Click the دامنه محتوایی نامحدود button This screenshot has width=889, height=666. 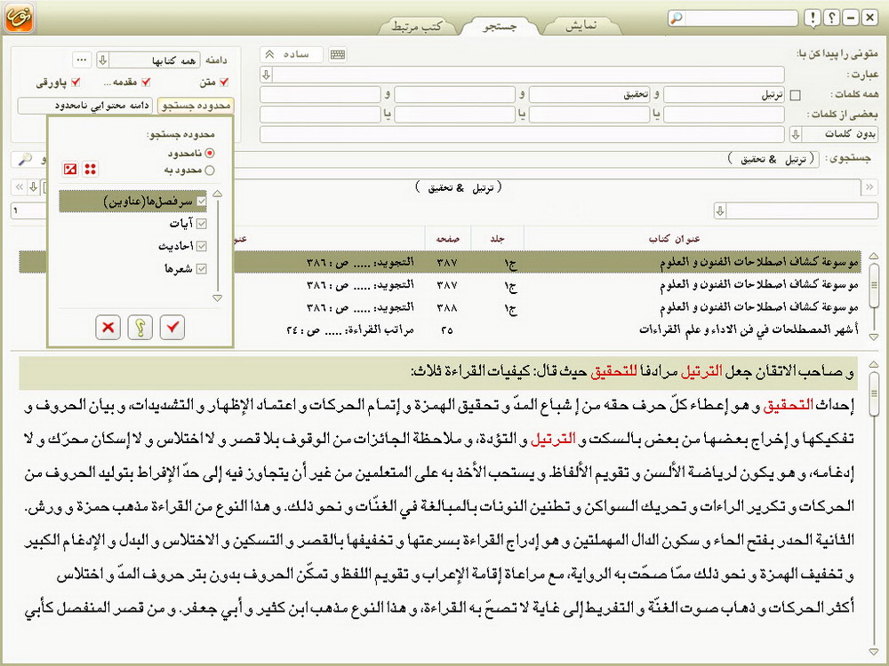(85, 106)
